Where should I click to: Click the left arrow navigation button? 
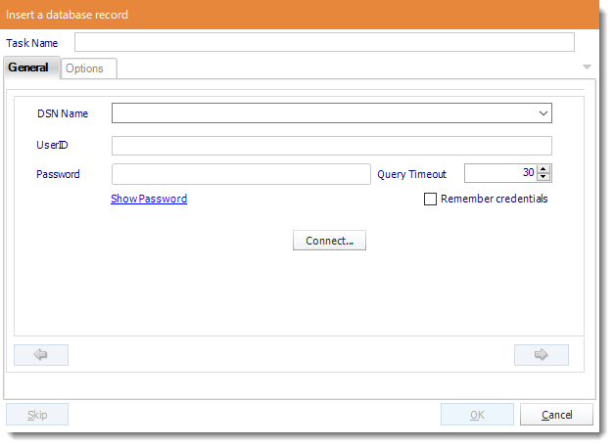tap(41, 355)
